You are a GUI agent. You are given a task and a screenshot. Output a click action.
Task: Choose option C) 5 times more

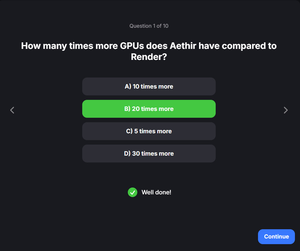149,131
